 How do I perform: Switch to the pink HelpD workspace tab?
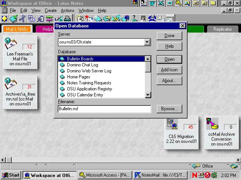pos(45,29)
